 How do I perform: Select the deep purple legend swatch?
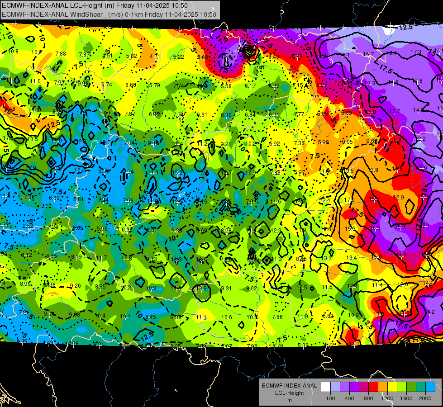(354, 387)
